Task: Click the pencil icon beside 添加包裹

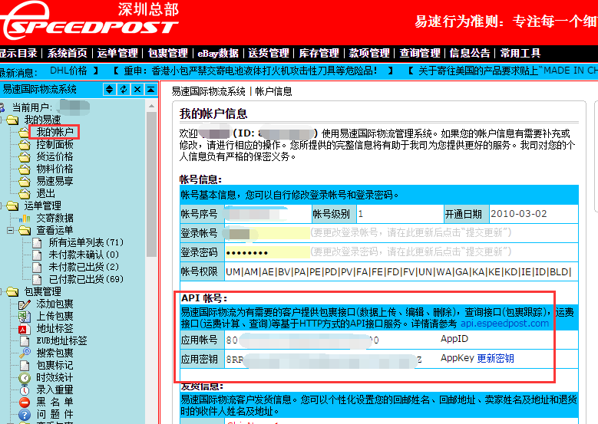Action: (x=25, y=304)
